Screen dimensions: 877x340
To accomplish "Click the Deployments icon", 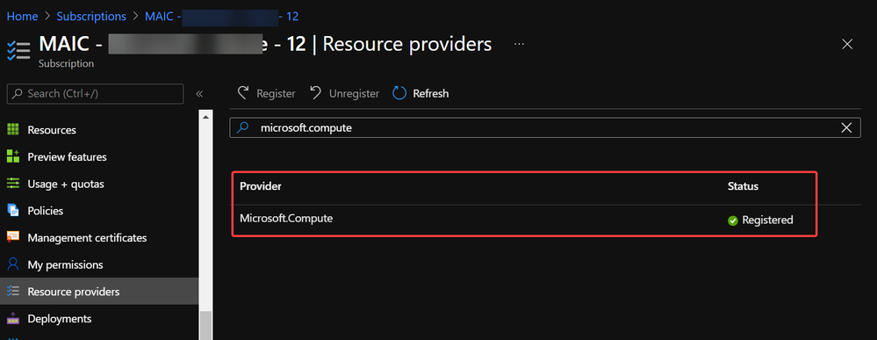I will 13,318.
